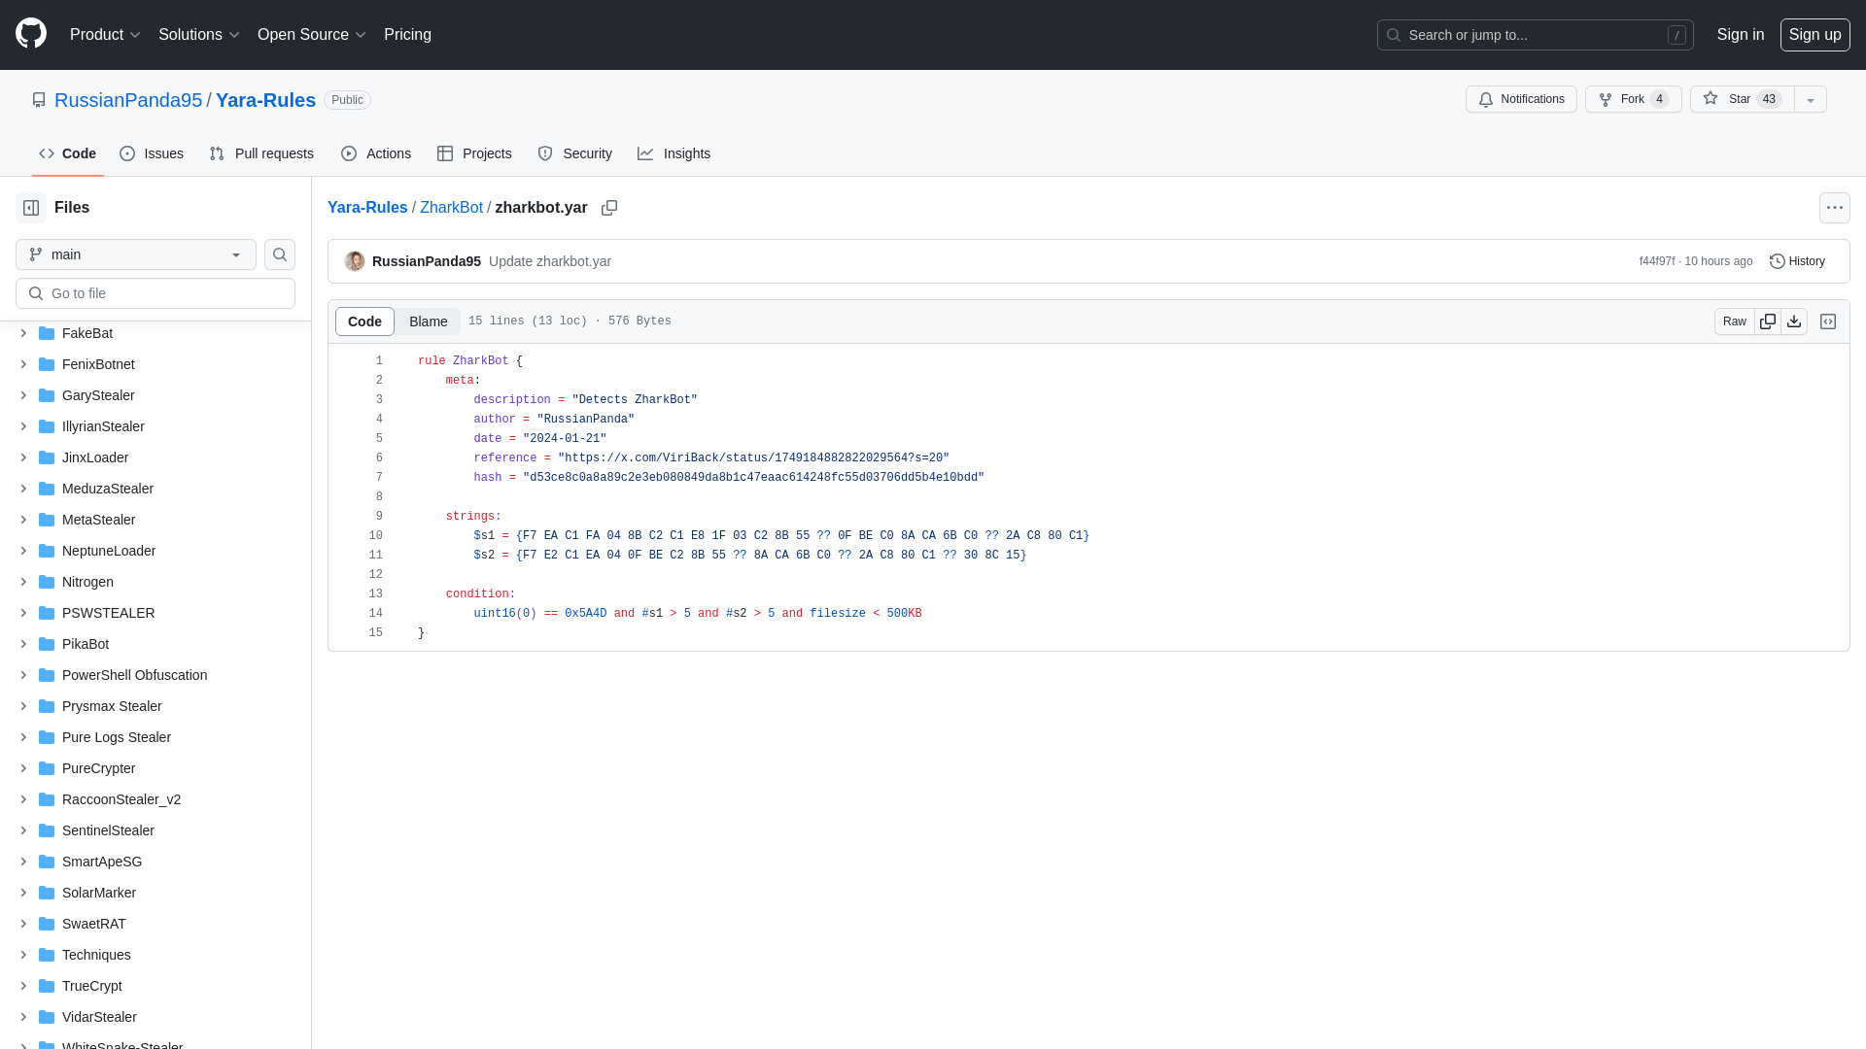The width and height of the screenshot is (1866, 1049).
Task: Select the Code view toggle
Action: pyautogui.click(x=364, y=321)
